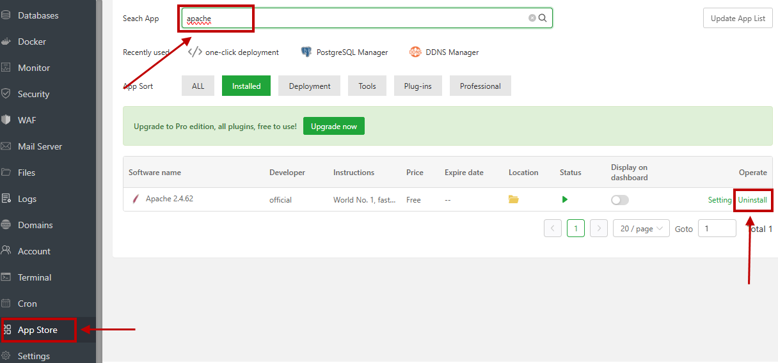Go to previous page arrow
The width and height of the screenshot is (778, 363).
pyautogui.click(x=553, y=228)
